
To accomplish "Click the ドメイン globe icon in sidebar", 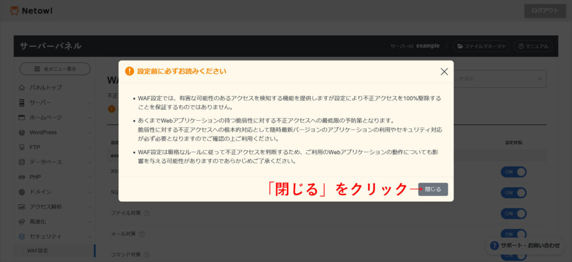I will (22, 192).
